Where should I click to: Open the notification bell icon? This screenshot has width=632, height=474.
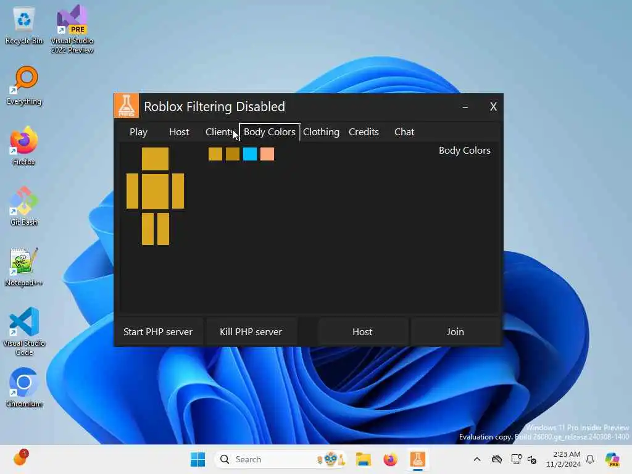[590, 459]
